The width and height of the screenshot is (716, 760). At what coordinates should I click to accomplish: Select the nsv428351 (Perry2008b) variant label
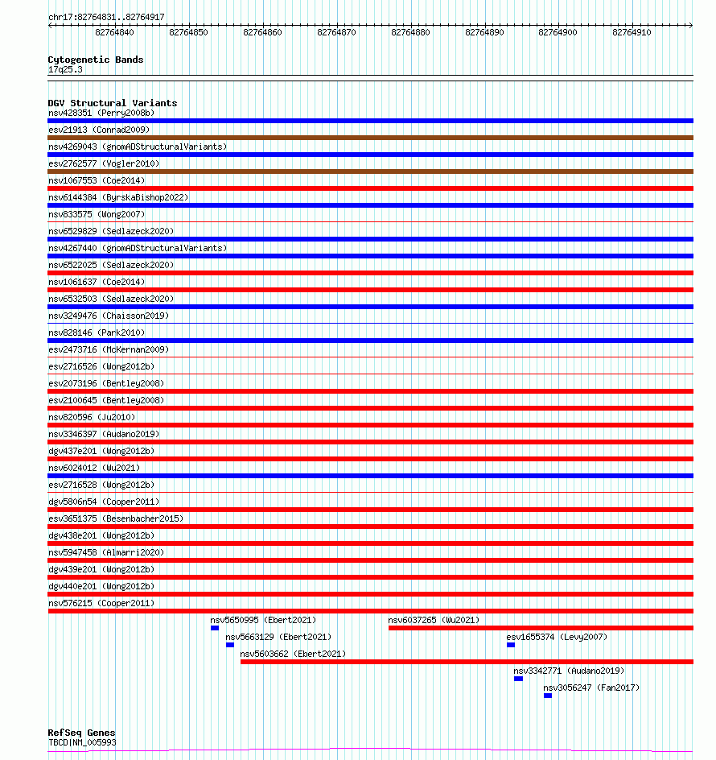(x=101, y=113)
